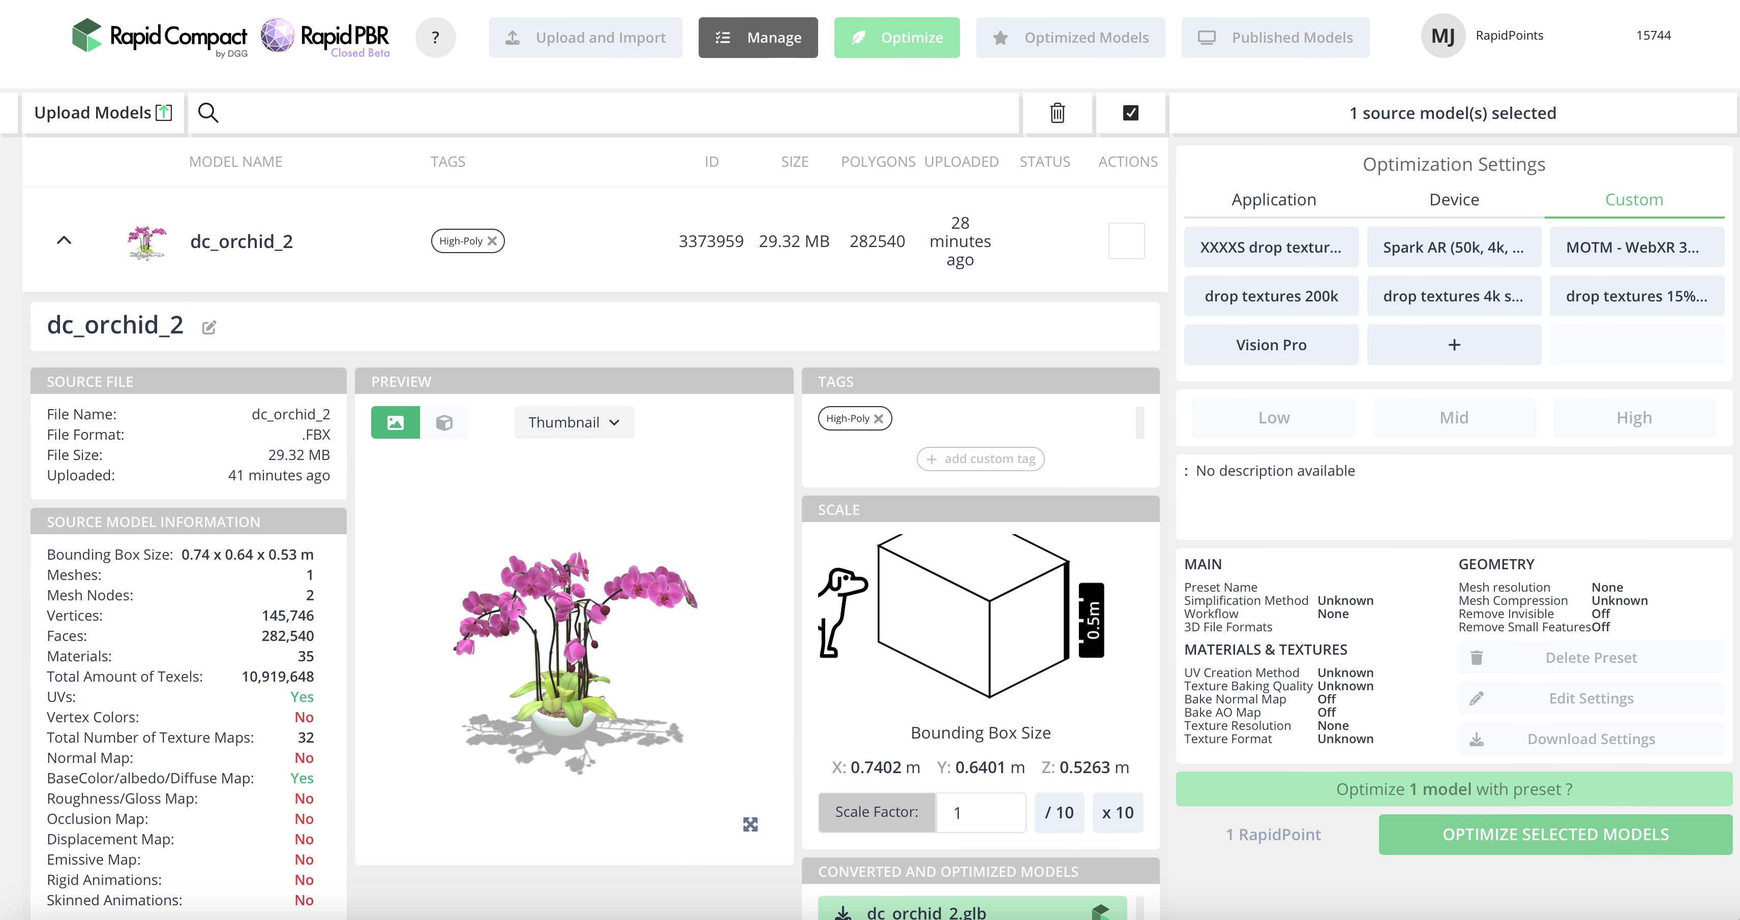The width and height of the screenshot is (1740, 920).
Task: Click the Upload Models button
Action: pyautogui.click(x=103, y=113)
